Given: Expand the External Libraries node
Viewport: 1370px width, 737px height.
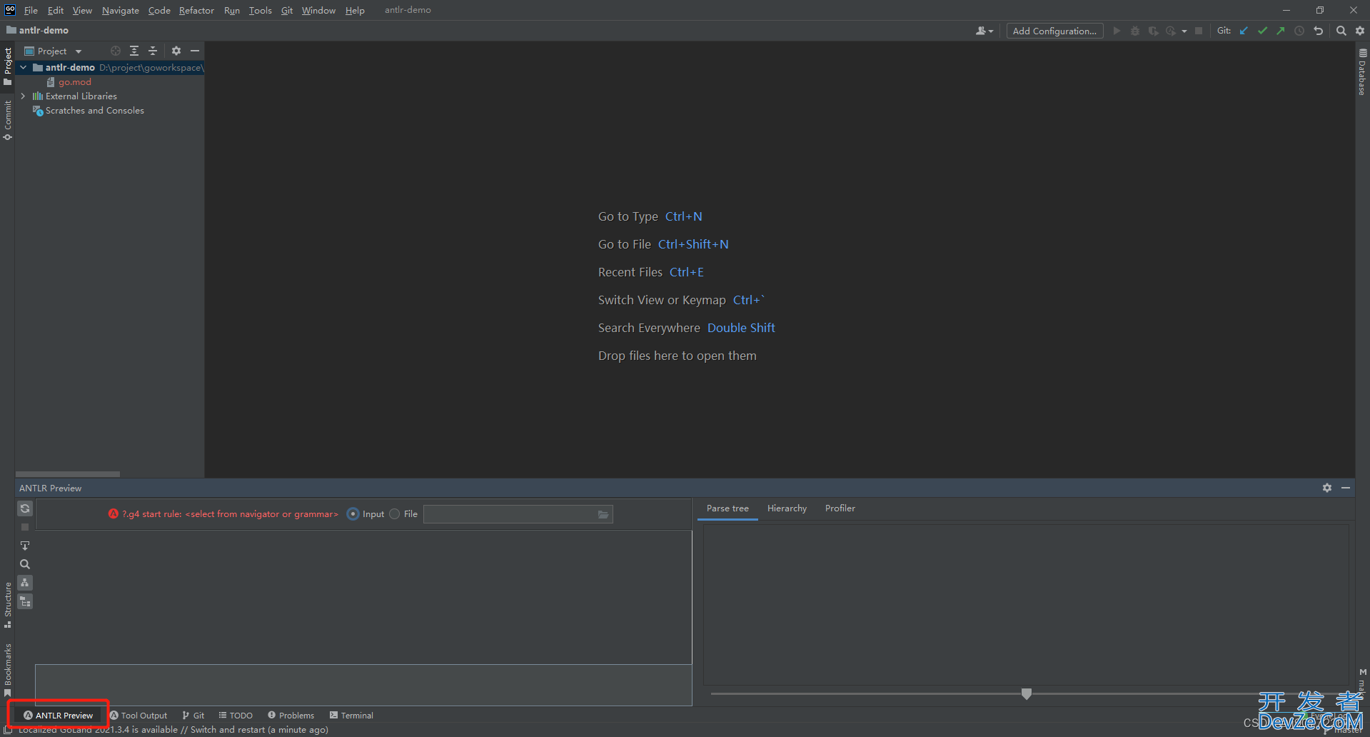Looking at the screenshot, I should pyautogui.click(x=23, y=96).
